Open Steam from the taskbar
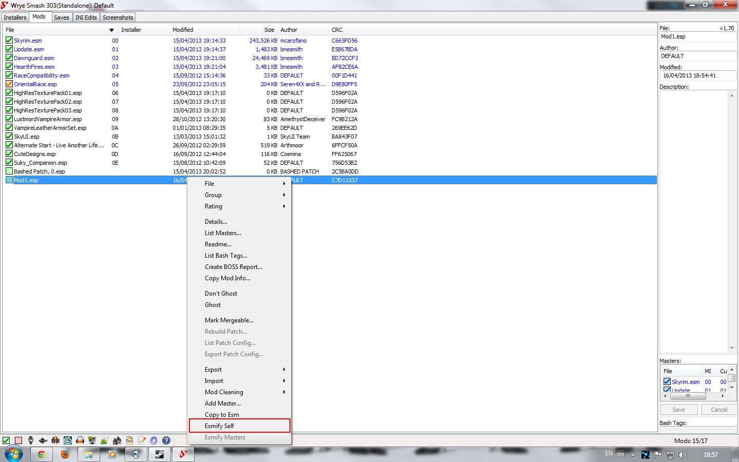Viewport: 739px width, 462px height. pyautogui.click(x=160, y=454)
